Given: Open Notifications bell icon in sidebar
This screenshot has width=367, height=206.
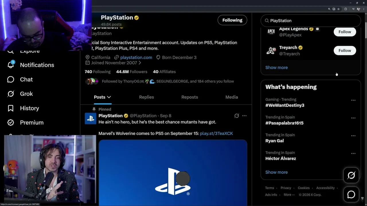Looking at the screenshot, I should 11,65.
